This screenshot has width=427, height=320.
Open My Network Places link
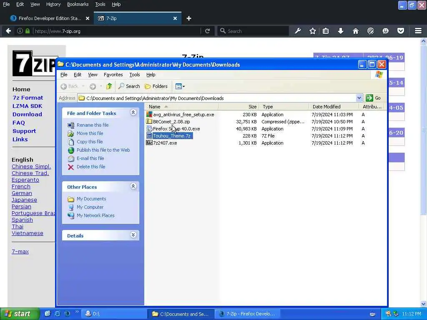(95, 215)
